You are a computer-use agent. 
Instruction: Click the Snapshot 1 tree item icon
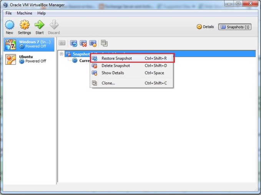tap(68, 54)
